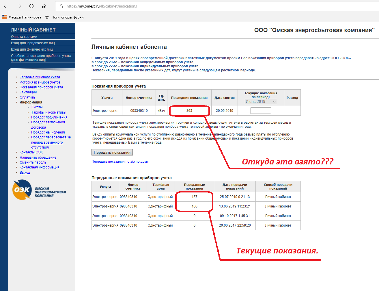Open Тарифы и нормативы link
This screenshot has height=291, width=379.
click(x=48, y=112)
